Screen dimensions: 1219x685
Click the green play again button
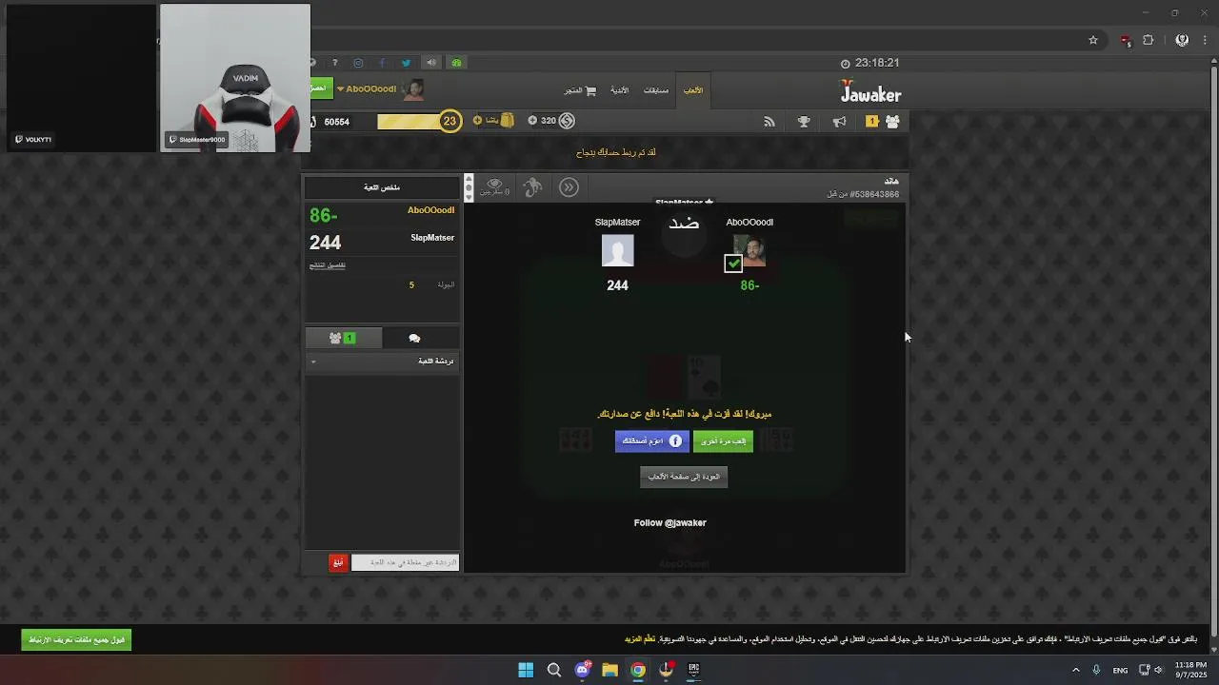coord(723,441)
